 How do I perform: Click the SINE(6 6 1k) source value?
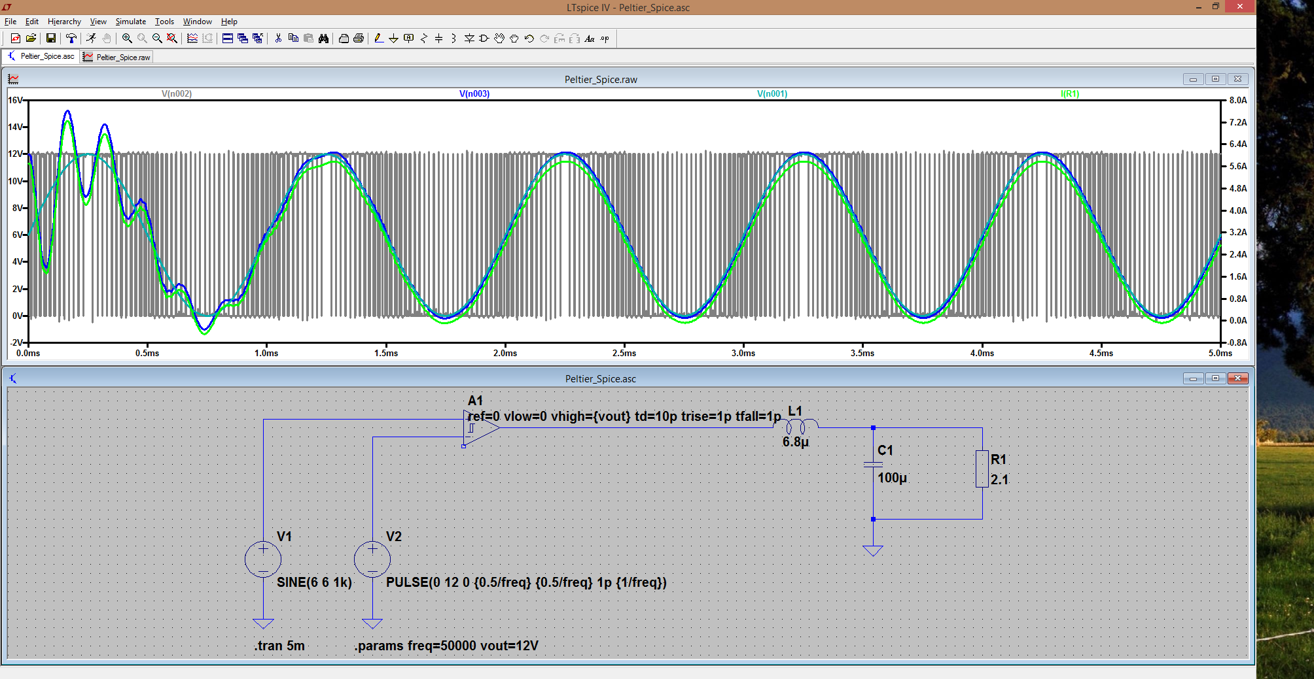314,582
